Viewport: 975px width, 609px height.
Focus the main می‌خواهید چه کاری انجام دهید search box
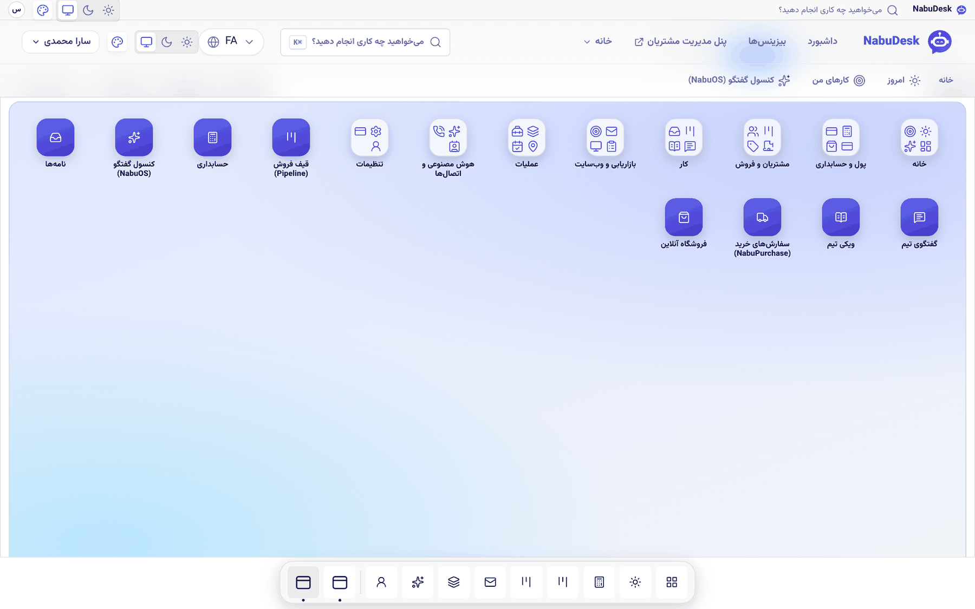(365, 42)
